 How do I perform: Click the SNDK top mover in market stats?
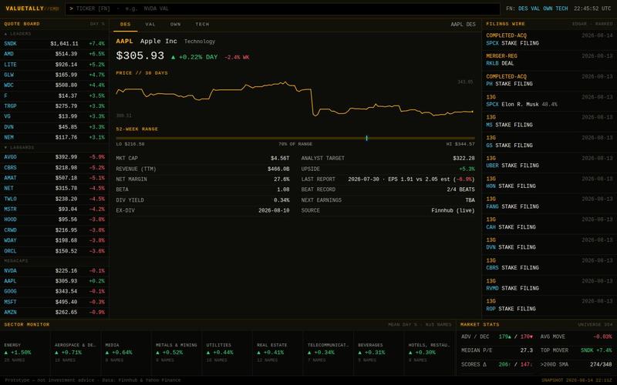point(596,350)
